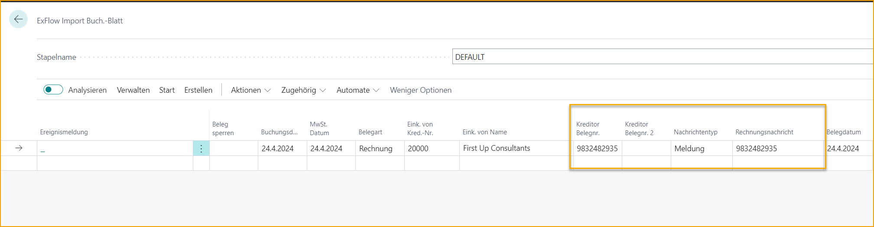The image size is (874, 227).
Task: Click the empty Kreditor Belegnr. 2 cell
Action: pyautogui.click(x=647, y=149)
